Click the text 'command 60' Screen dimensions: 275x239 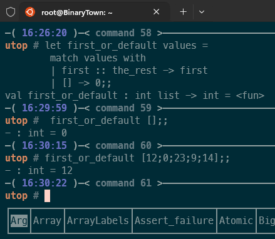[123, 146]
